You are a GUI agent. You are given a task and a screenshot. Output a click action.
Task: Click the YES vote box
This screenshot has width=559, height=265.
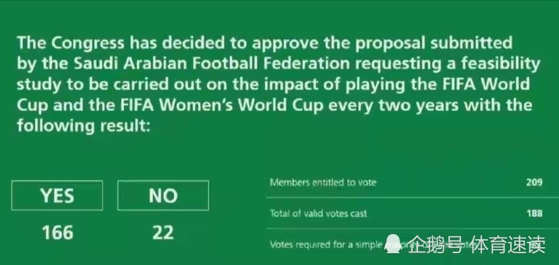coord(57,195)
